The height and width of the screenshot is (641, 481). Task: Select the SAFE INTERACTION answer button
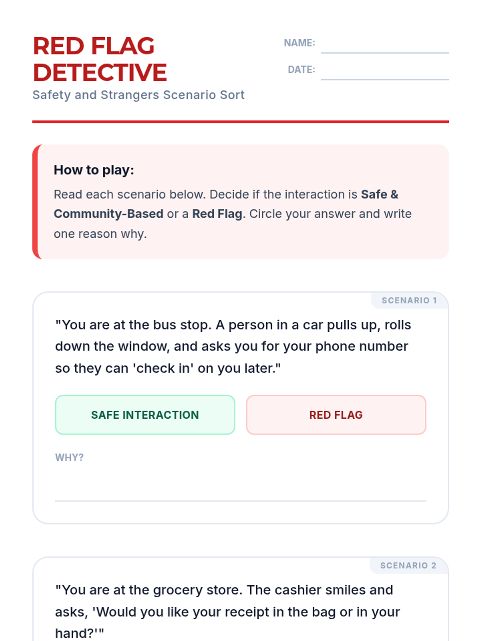pos(145,415)
